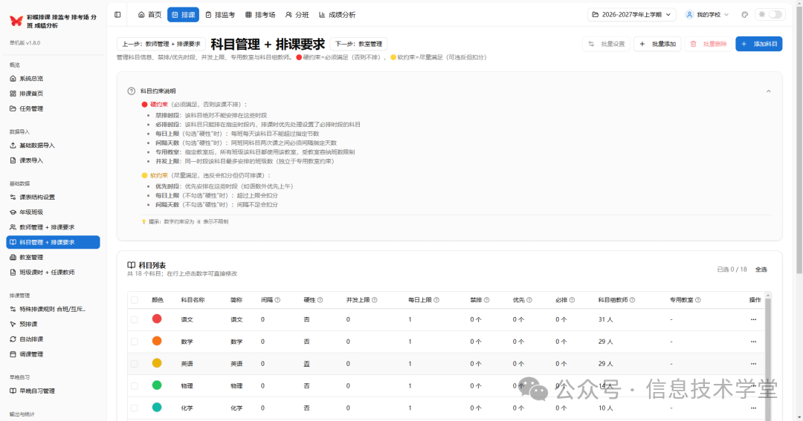The width and height of the screenshot is (803, 421).
Task: Click the 每日上限 value for 数学
Action: click(410, 342)
